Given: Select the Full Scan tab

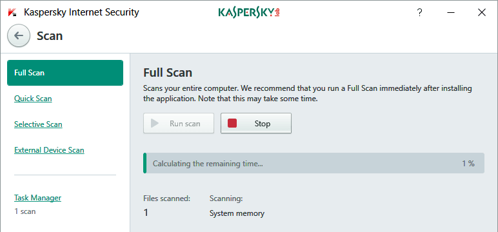Looking at the screenshot, I should point(65,73).
